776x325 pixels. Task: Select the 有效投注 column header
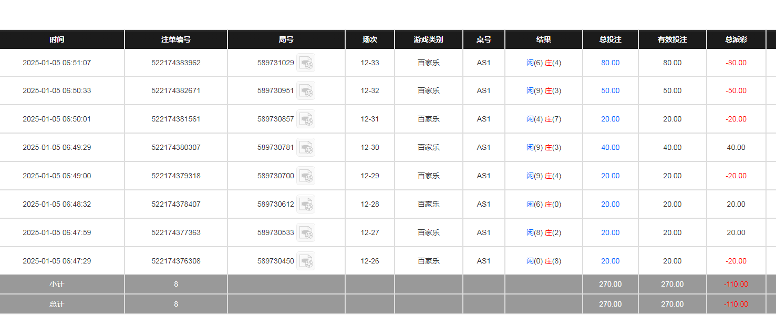coord(672,40)
